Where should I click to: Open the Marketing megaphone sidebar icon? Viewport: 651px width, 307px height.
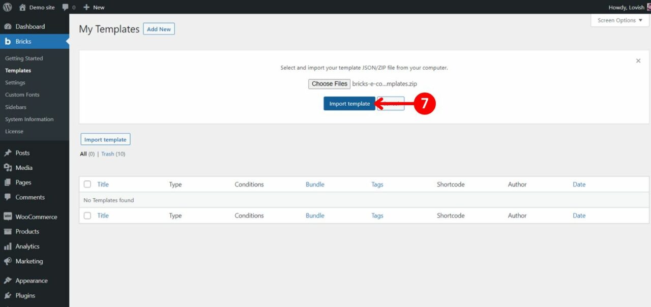point(9,261)
